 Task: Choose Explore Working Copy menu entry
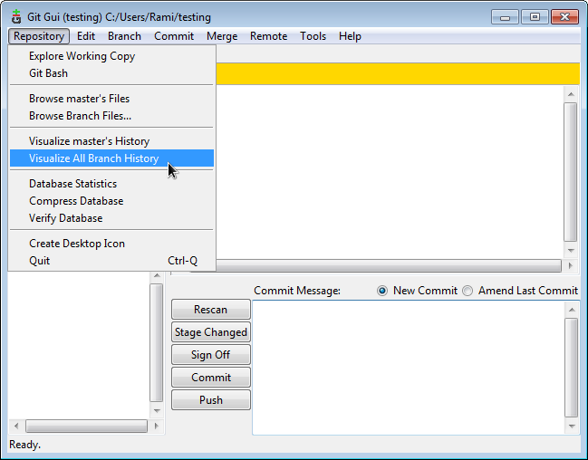pyautogui.click(x=82, y=56)
